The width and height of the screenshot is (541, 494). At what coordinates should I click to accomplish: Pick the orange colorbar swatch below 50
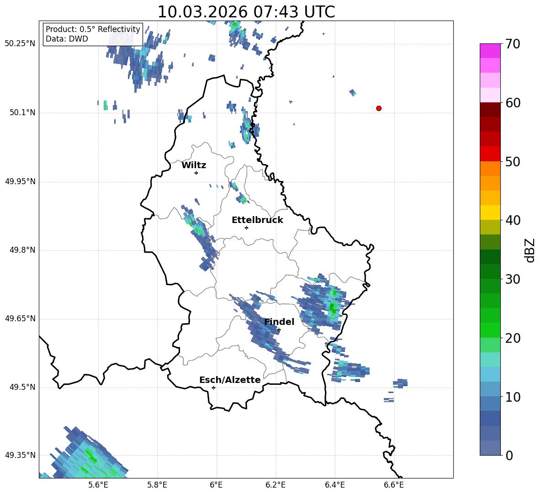click(490, 169)
